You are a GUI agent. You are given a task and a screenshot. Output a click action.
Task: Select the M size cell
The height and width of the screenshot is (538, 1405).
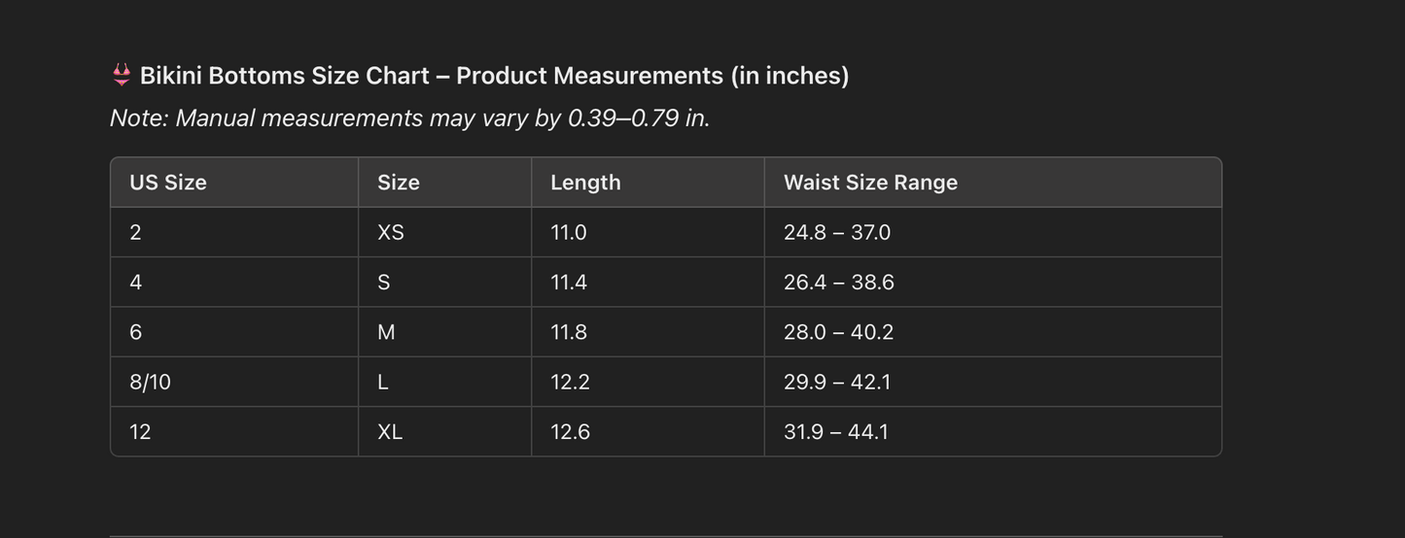pyautogui.click(x=386, y=332)
